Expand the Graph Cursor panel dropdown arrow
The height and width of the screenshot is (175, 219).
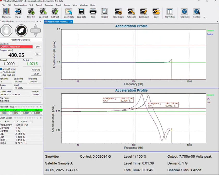[x=37, y=118]
